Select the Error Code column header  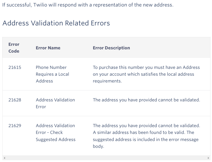click(x=14, y=48)
